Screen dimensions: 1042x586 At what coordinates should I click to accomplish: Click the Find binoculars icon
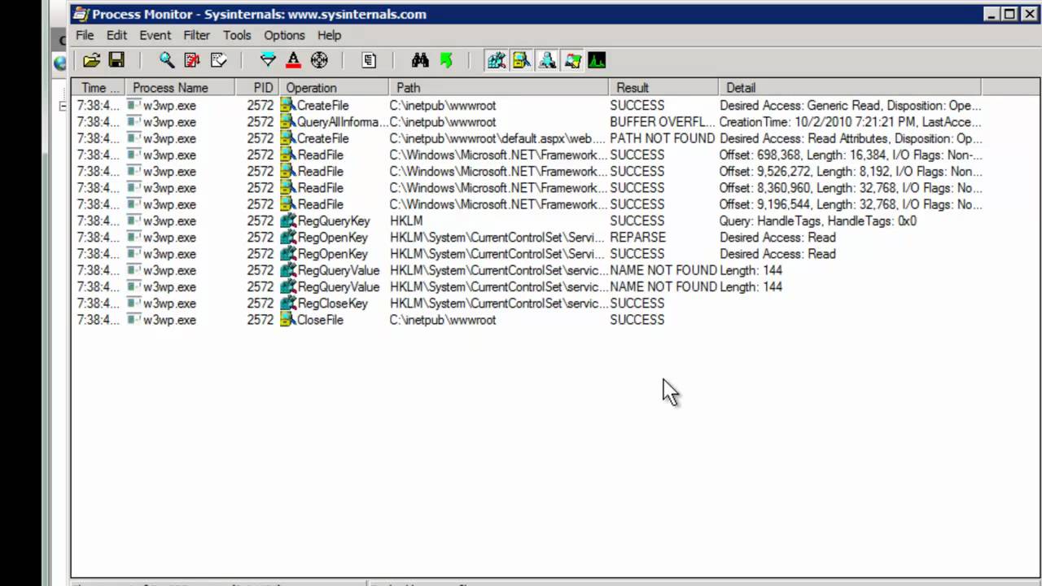[x=420, y=60]
